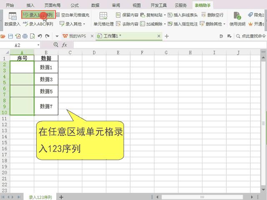Select row 11 header

coord(4,118)
